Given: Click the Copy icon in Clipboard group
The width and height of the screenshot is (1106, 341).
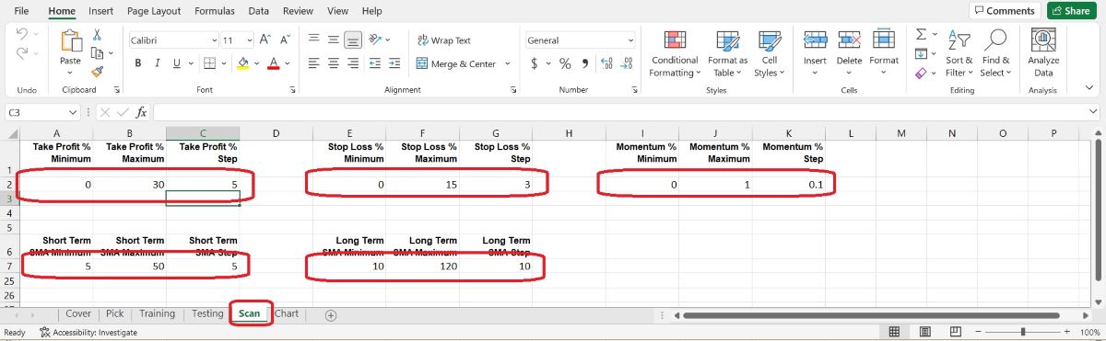Looking at the screenshot, I should click(x=96, y=53).
